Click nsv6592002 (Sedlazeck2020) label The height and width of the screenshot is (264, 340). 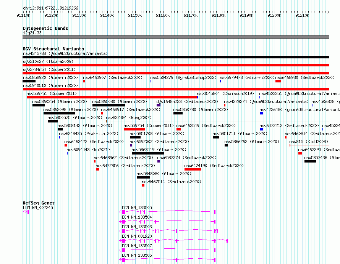click(x=159, y=142)
